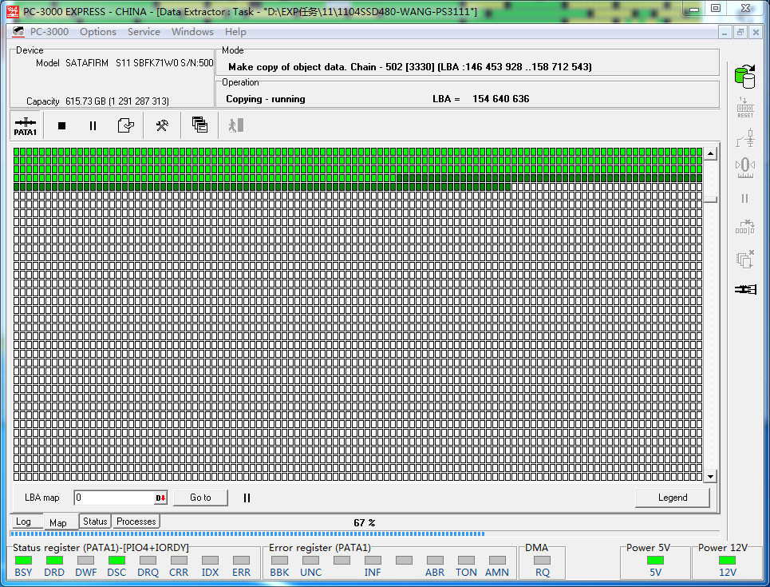Pause copying using the toolbar pause icon
The image size is (770, 587).
(x=93, y=125)
